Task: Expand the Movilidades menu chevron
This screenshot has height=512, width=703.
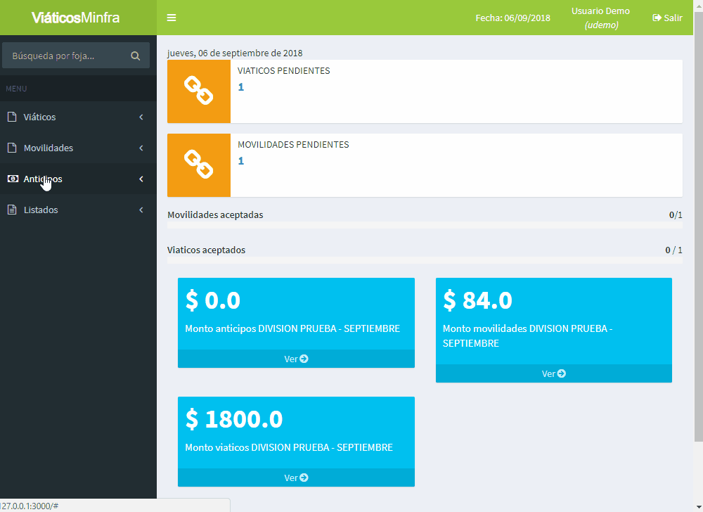Action: tap(141, 148)
